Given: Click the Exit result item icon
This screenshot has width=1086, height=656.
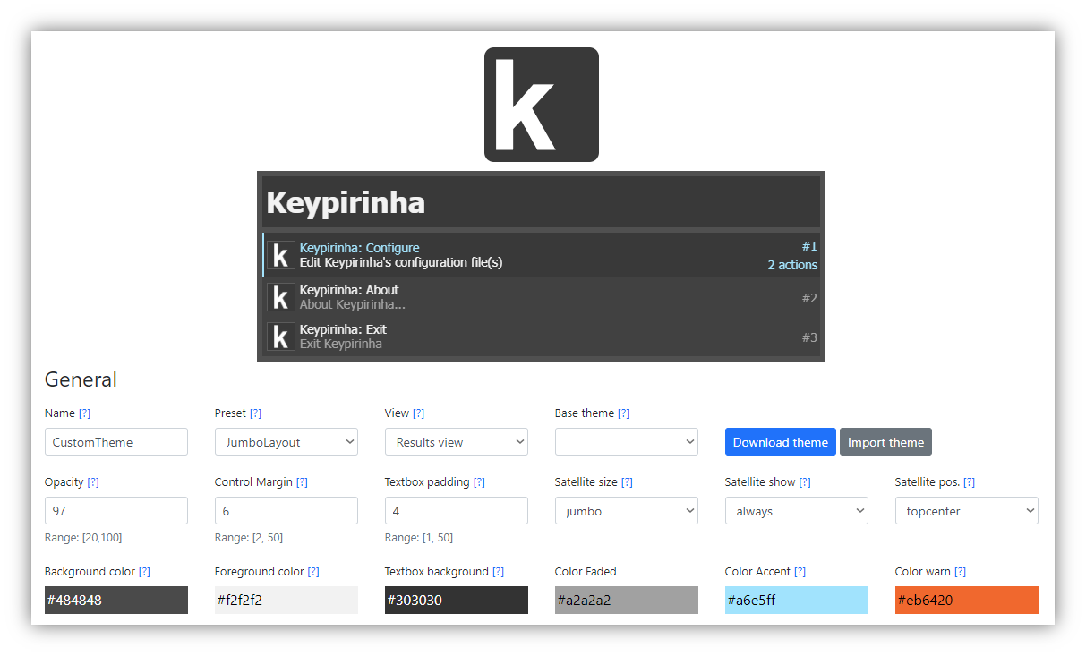Looking at the screenshot, I should click(x=280, y=337).
